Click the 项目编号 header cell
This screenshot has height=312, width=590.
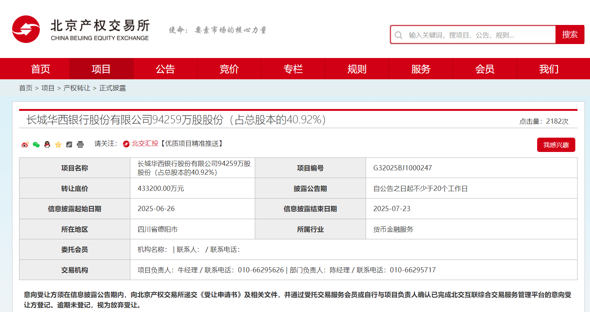[310, 168]
